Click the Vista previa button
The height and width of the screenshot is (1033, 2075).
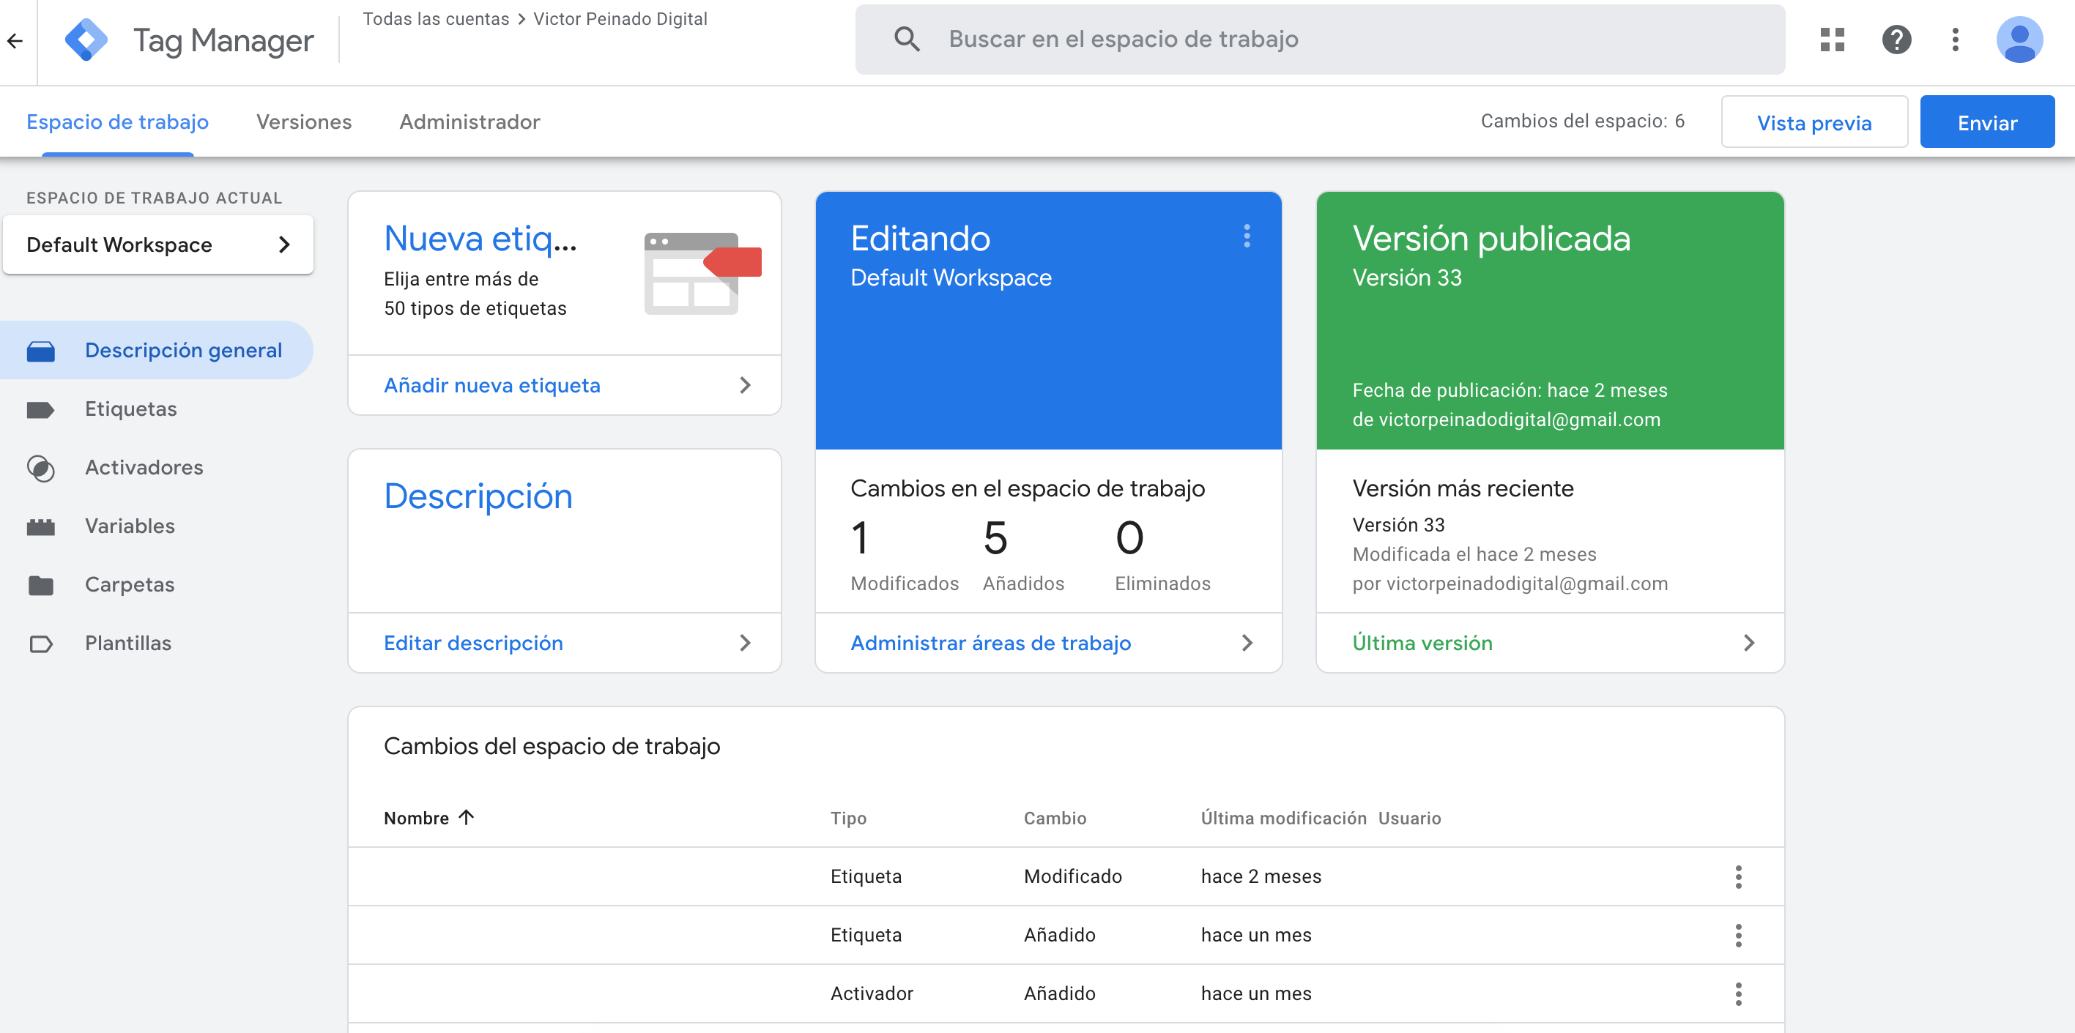coord(1814,122)
